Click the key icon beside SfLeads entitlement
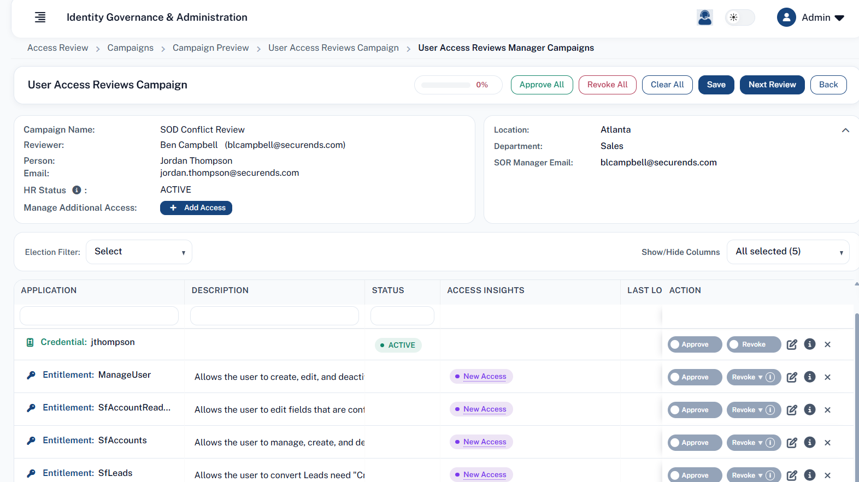Viewport: 859px width, 482px height. (x=31, y=473)
